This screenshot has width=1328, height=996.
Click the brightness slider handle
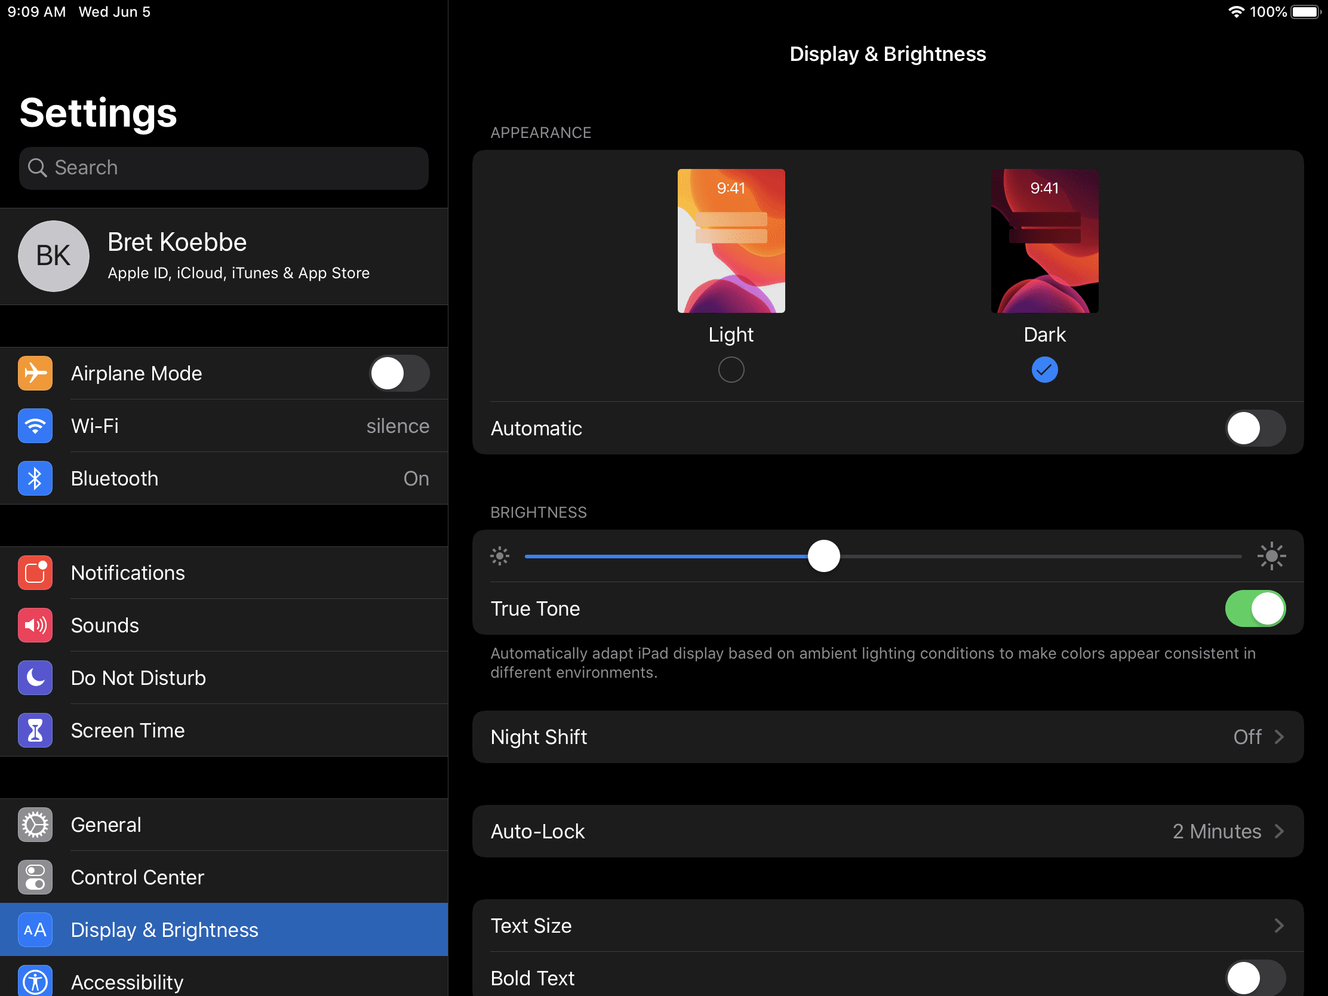pos(823,556)
